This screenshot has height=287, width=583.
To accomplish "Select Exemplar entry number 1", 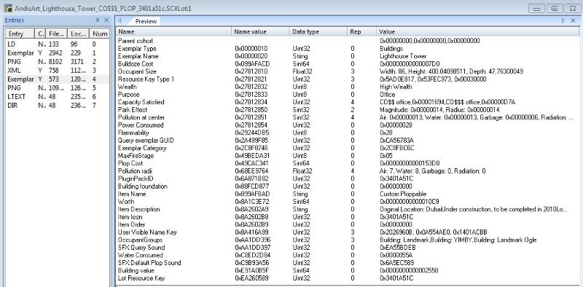I will pos(58,52).
